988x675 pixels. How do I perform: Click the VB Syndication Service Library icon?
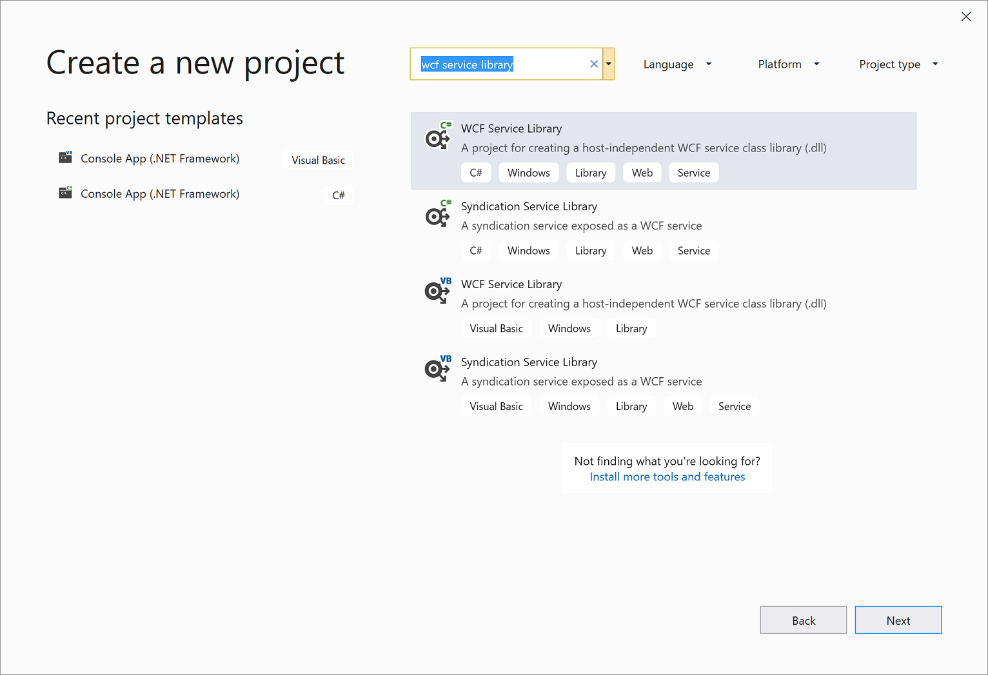438,369
